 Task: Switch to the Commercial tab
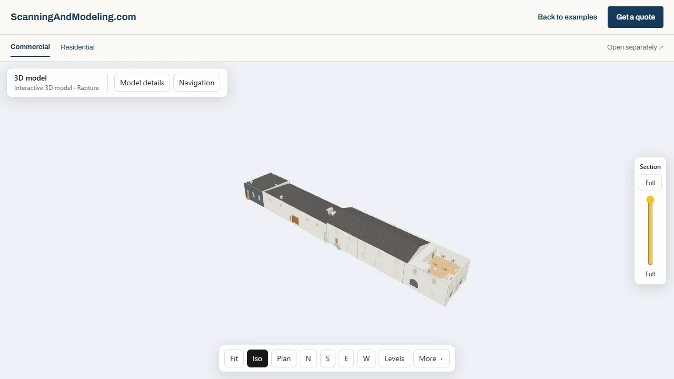coord(30,47)
